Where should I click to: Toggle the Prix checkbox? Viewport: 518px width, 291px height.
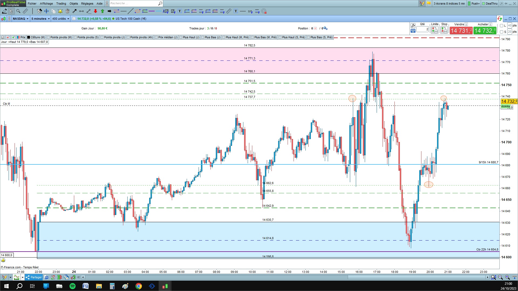18,37
